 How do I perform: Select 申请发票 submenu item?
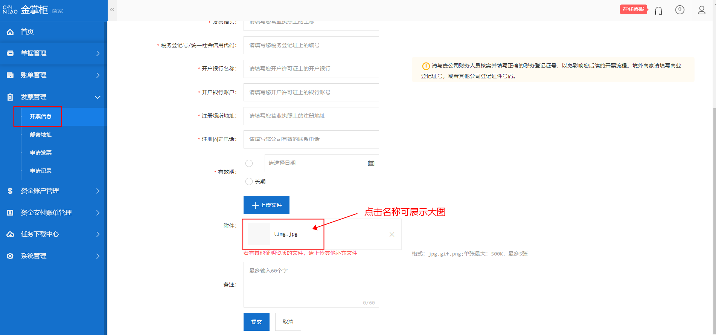click(x=41, y=153)
